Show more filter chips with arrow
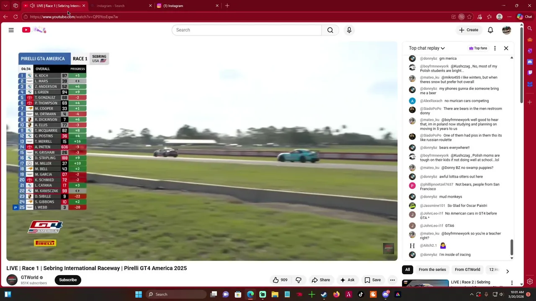The height and width of the screenshot is (301, 536). click(x=507, y=271)
